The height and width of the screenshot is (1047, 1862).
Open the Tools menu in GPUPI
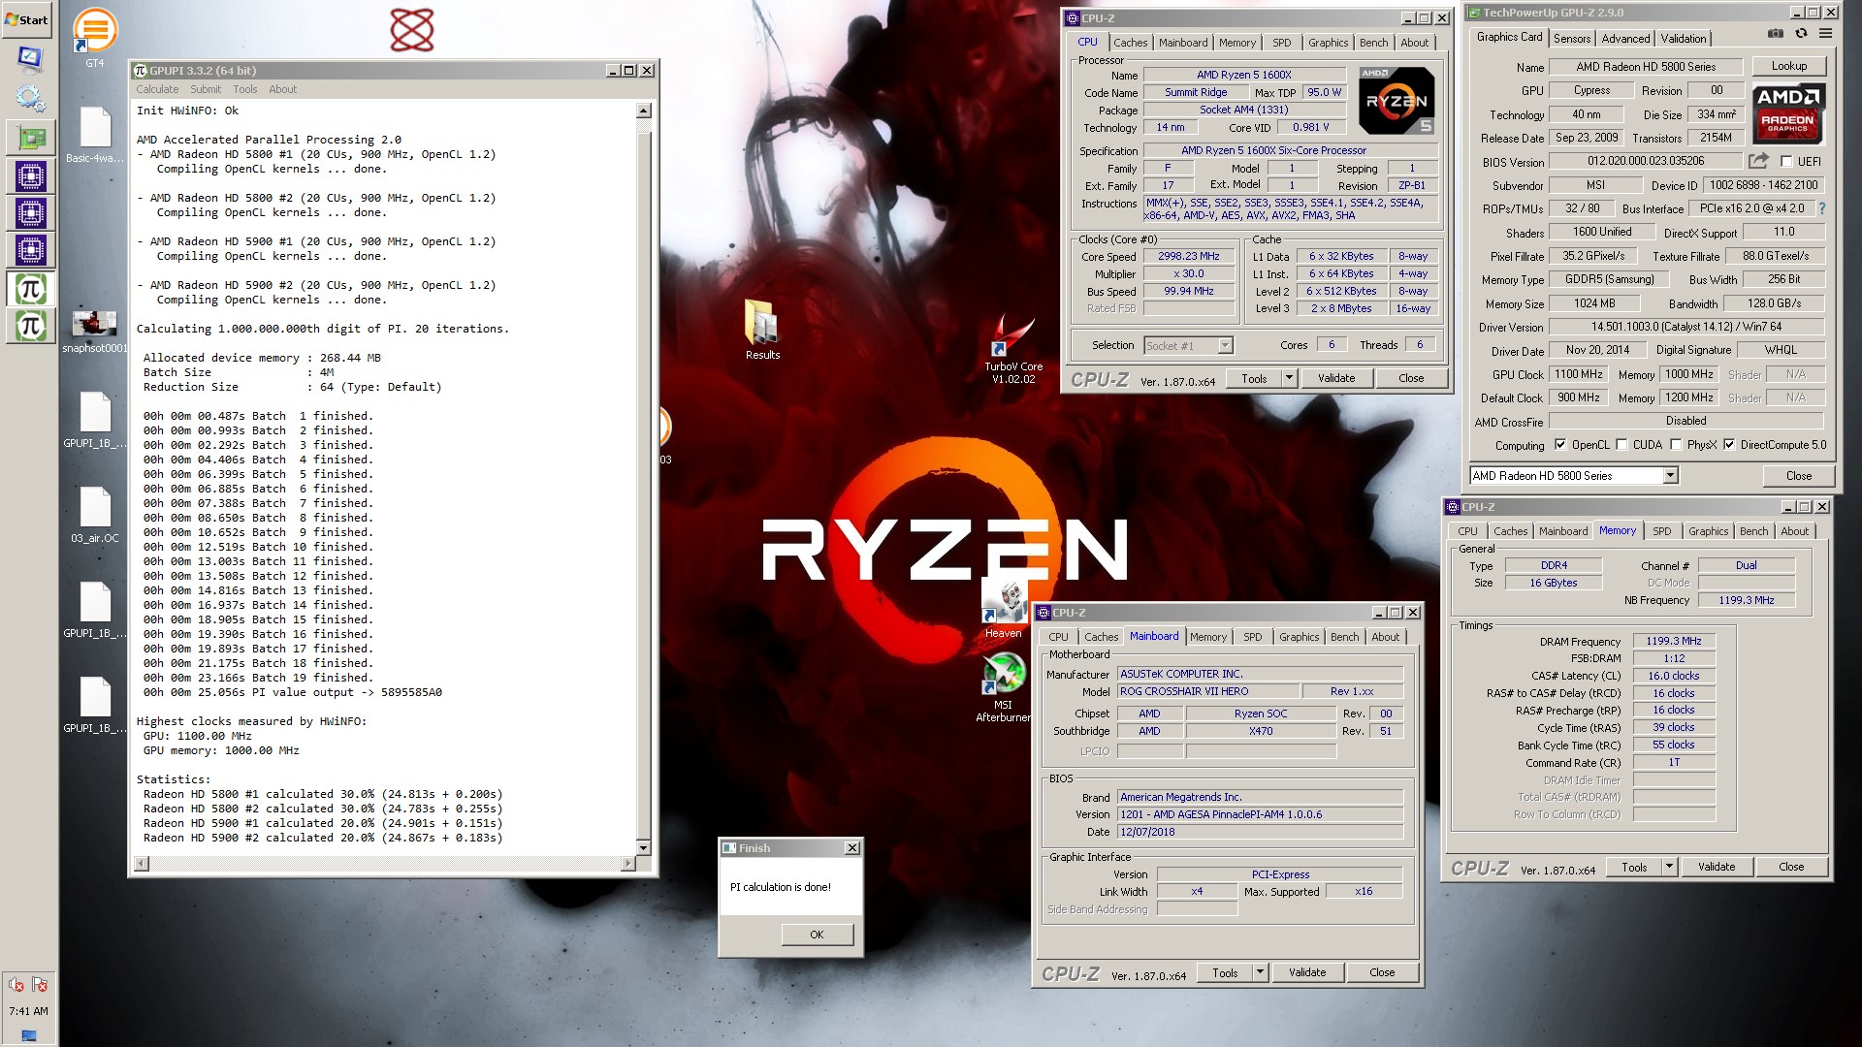coord(245,89)
